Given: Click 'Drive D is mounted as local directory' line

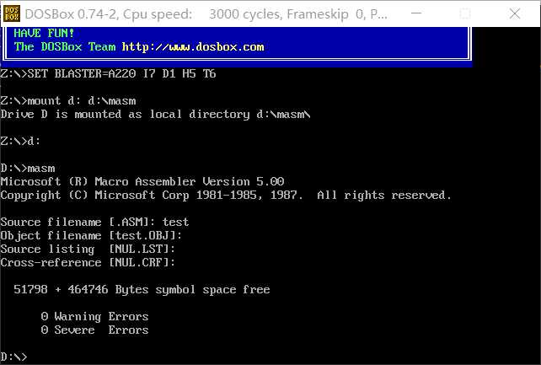Looking at the screenshot, I should click(x=156, y=114).
